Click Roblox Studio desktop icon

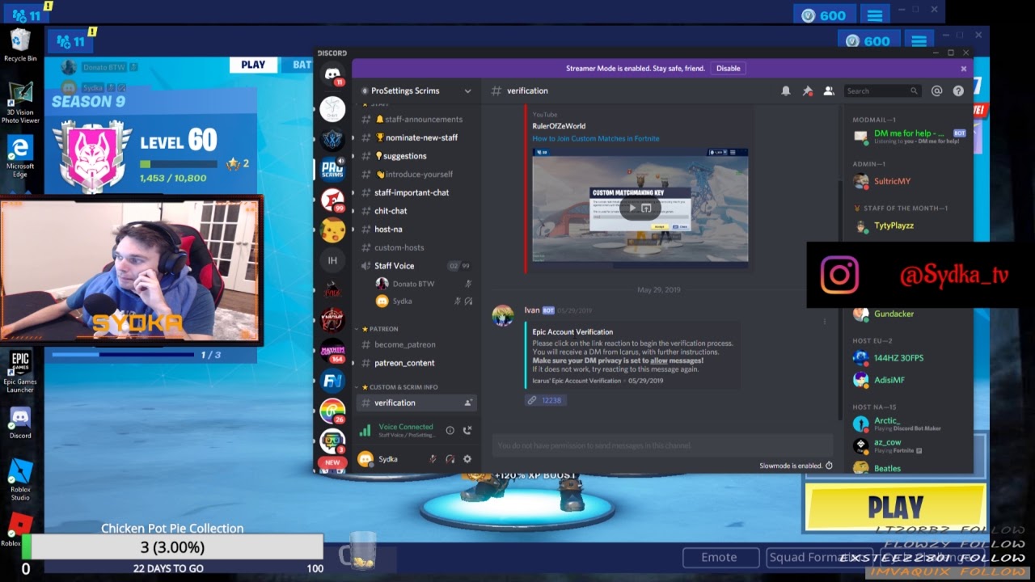20,479
